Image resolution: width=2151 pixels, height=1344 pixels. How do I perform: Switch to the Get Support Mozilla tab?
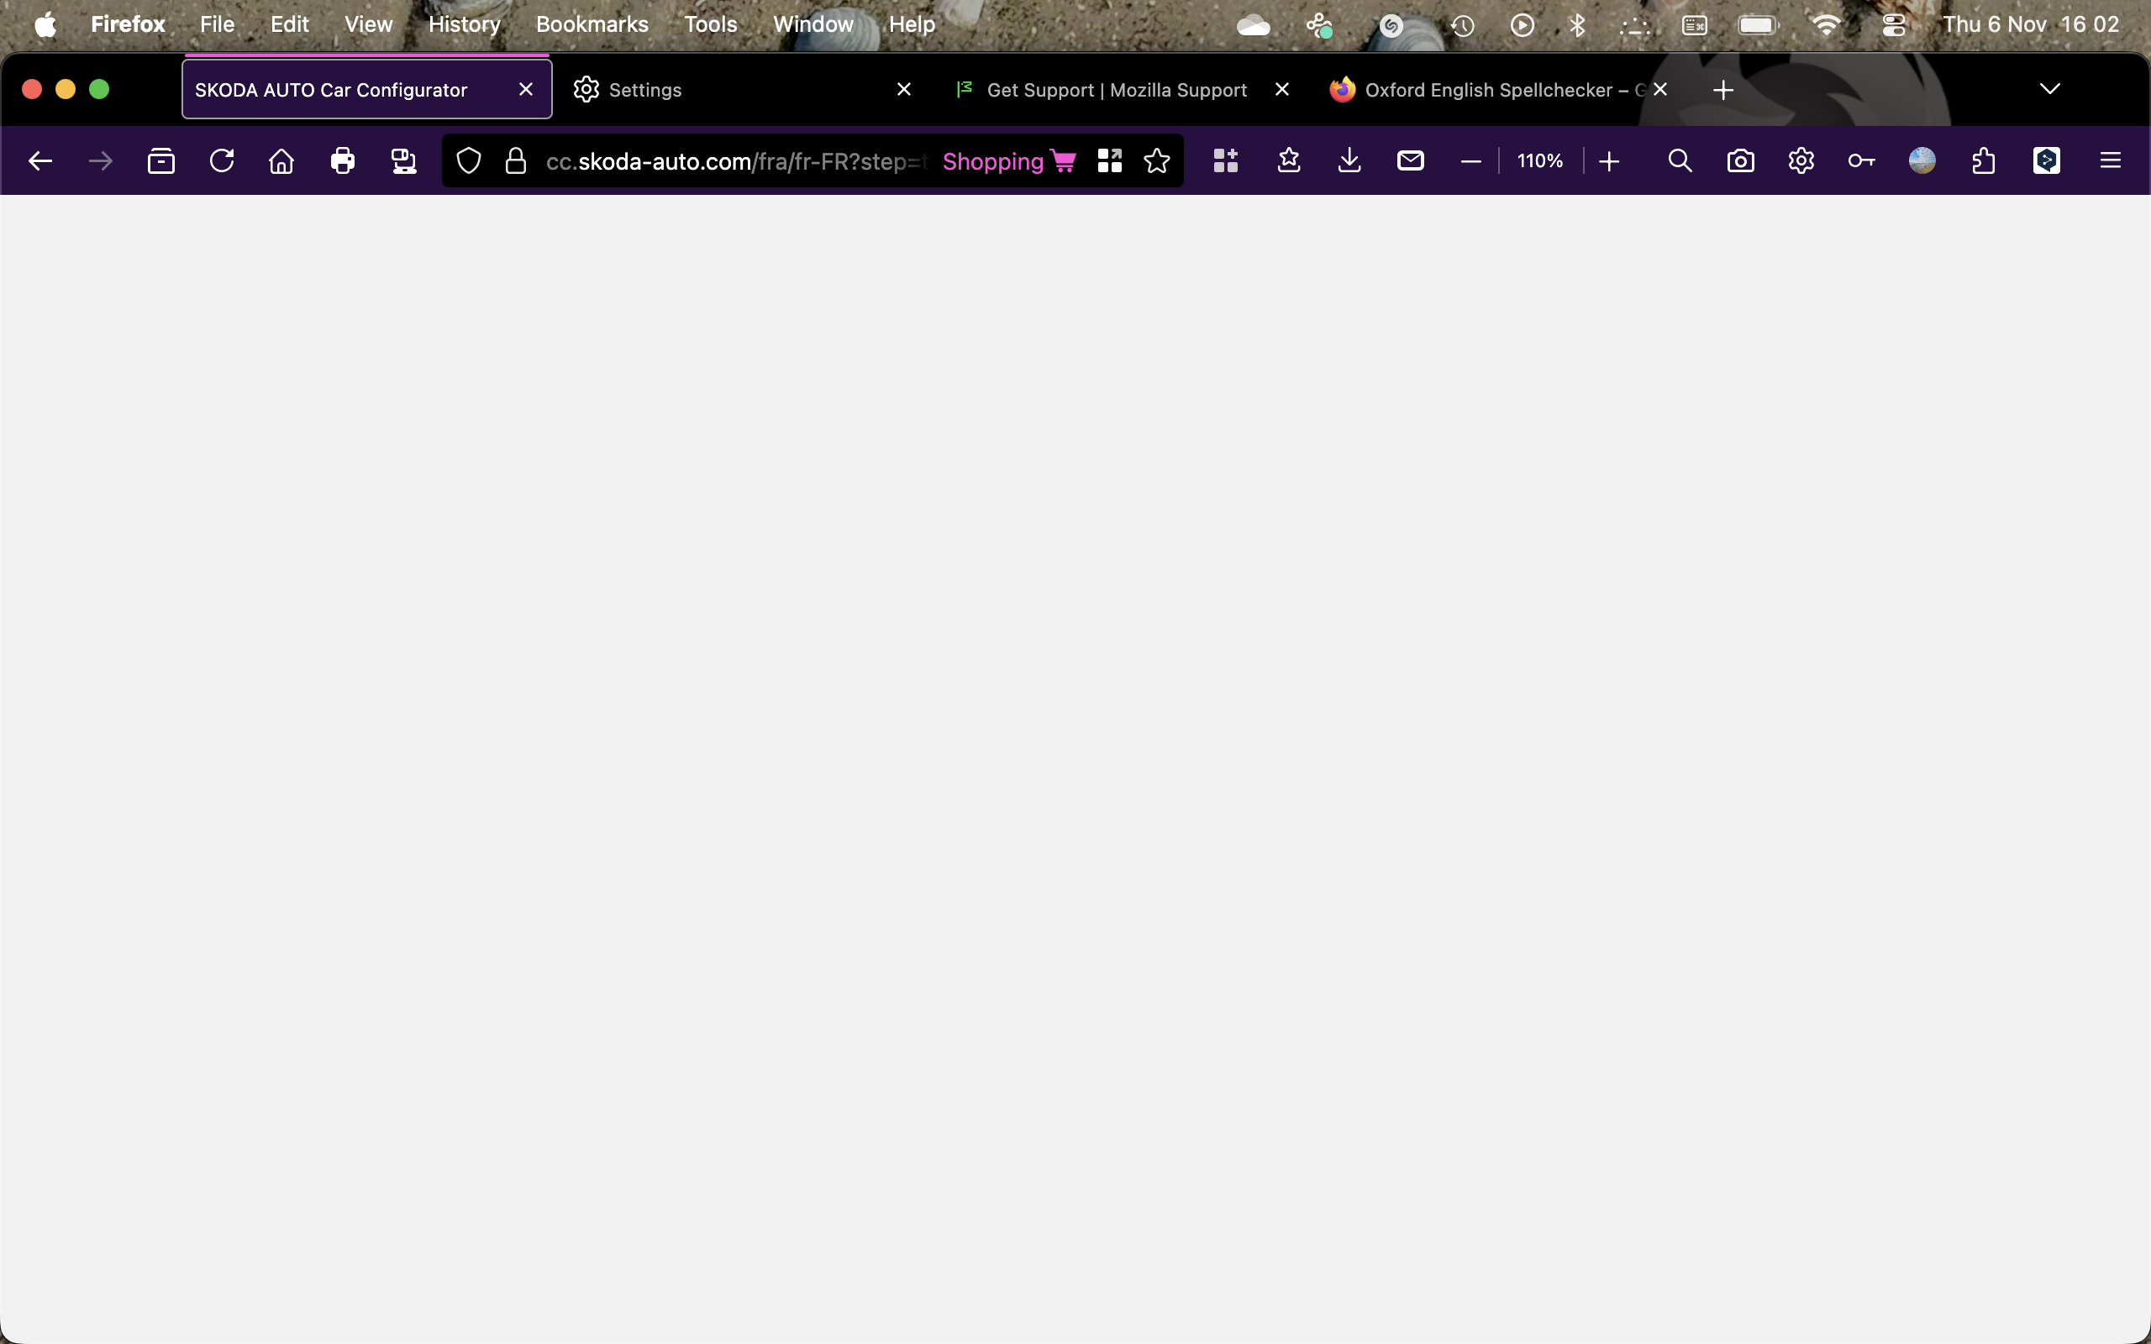click(x=1116, y=90)
